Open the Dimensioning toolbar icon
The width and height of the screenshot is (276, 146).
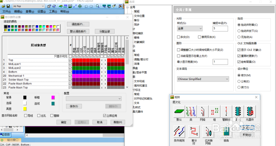coord(70,6)
